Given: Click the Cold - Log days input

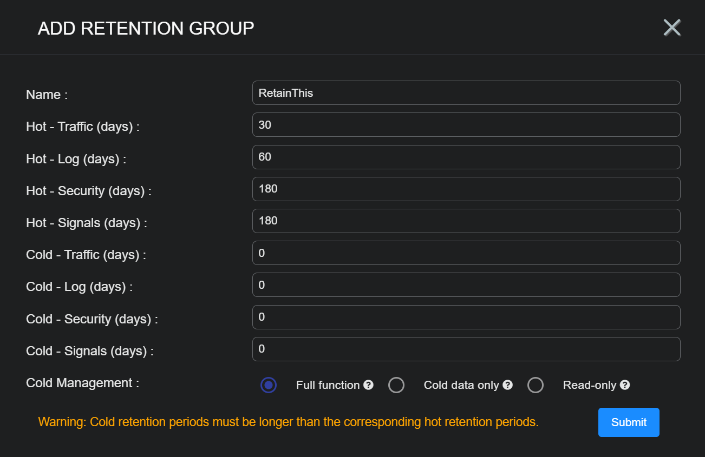Looking at the screenshot, I should tap(466, 284).
